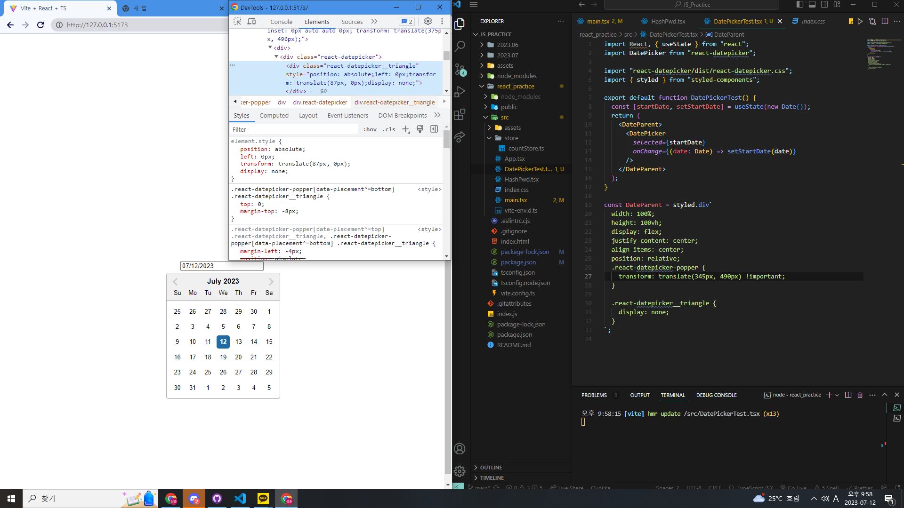Viewport: 904px width, 508px height.
Task: Kill terminal with trash icon
Action: [860, 395]
